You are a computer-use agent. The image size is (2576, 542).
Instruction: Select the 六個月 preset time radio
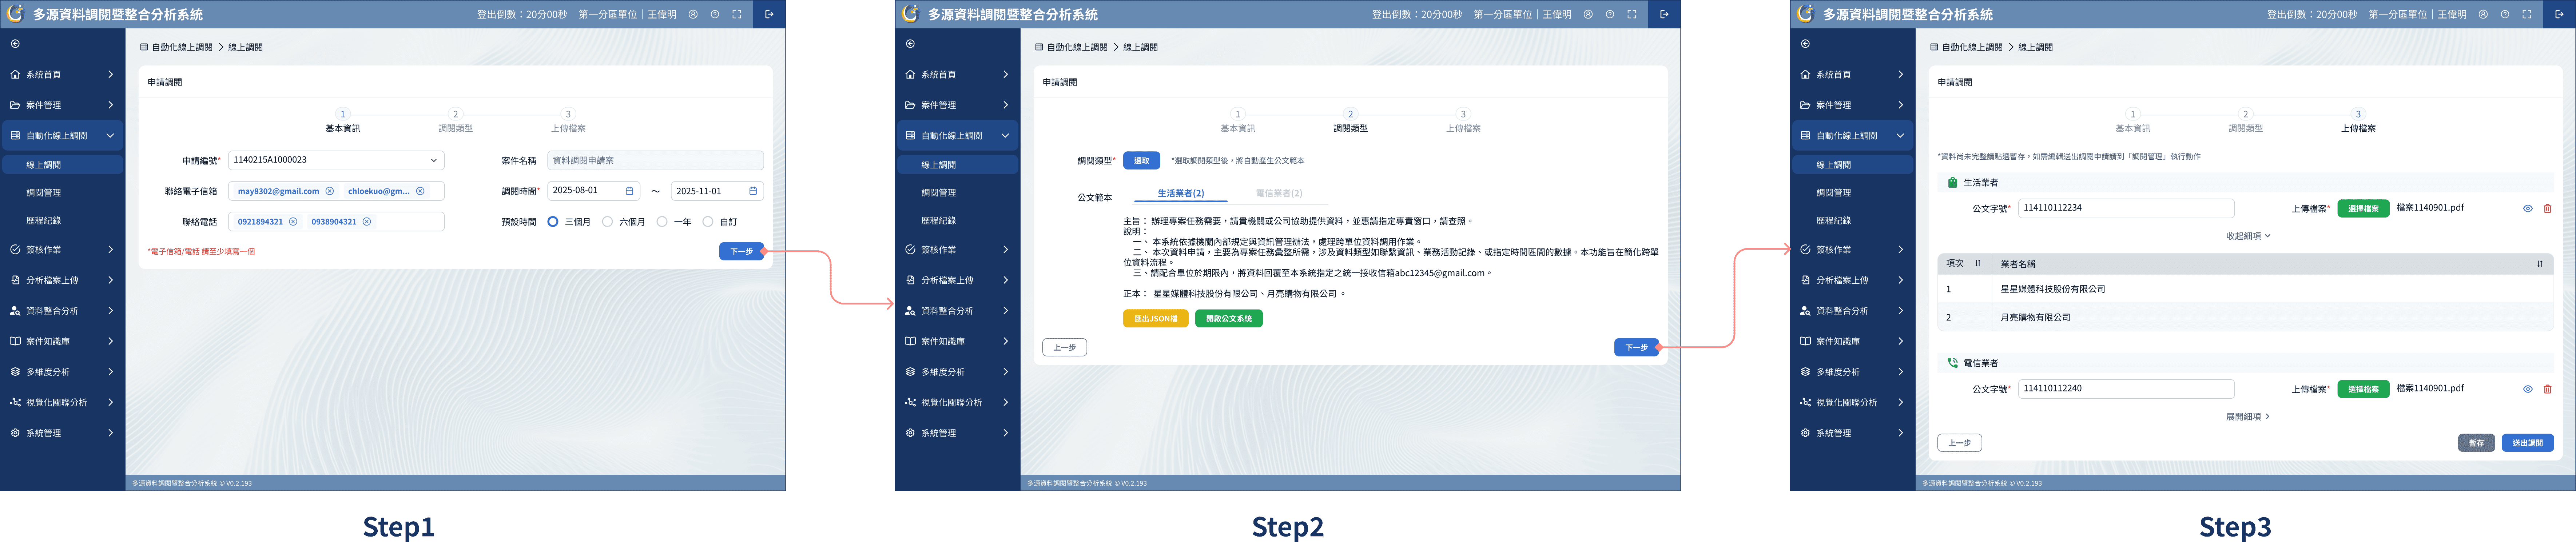pyautogui.click(x=607, y=222)
